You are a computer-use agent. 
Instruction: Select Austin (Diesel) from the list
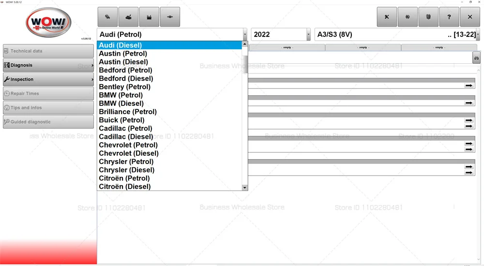169,62
